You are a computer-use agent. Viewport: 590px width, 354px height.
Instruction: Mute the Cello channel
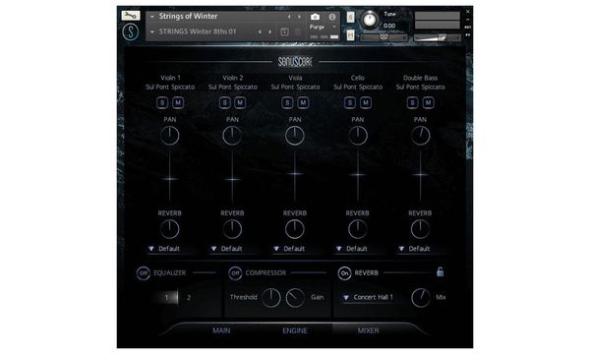coord(366,102)
